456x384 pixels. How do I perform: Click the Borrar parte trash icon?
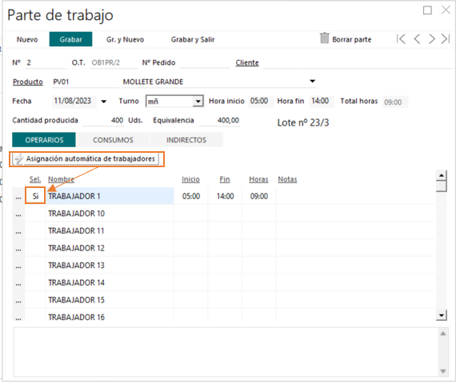[x=325, y=38]
